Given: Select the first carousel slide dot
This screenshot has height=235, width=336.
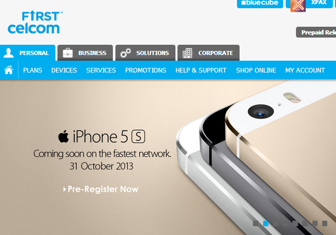Looking at the screenshot, I should click(255, 223).
